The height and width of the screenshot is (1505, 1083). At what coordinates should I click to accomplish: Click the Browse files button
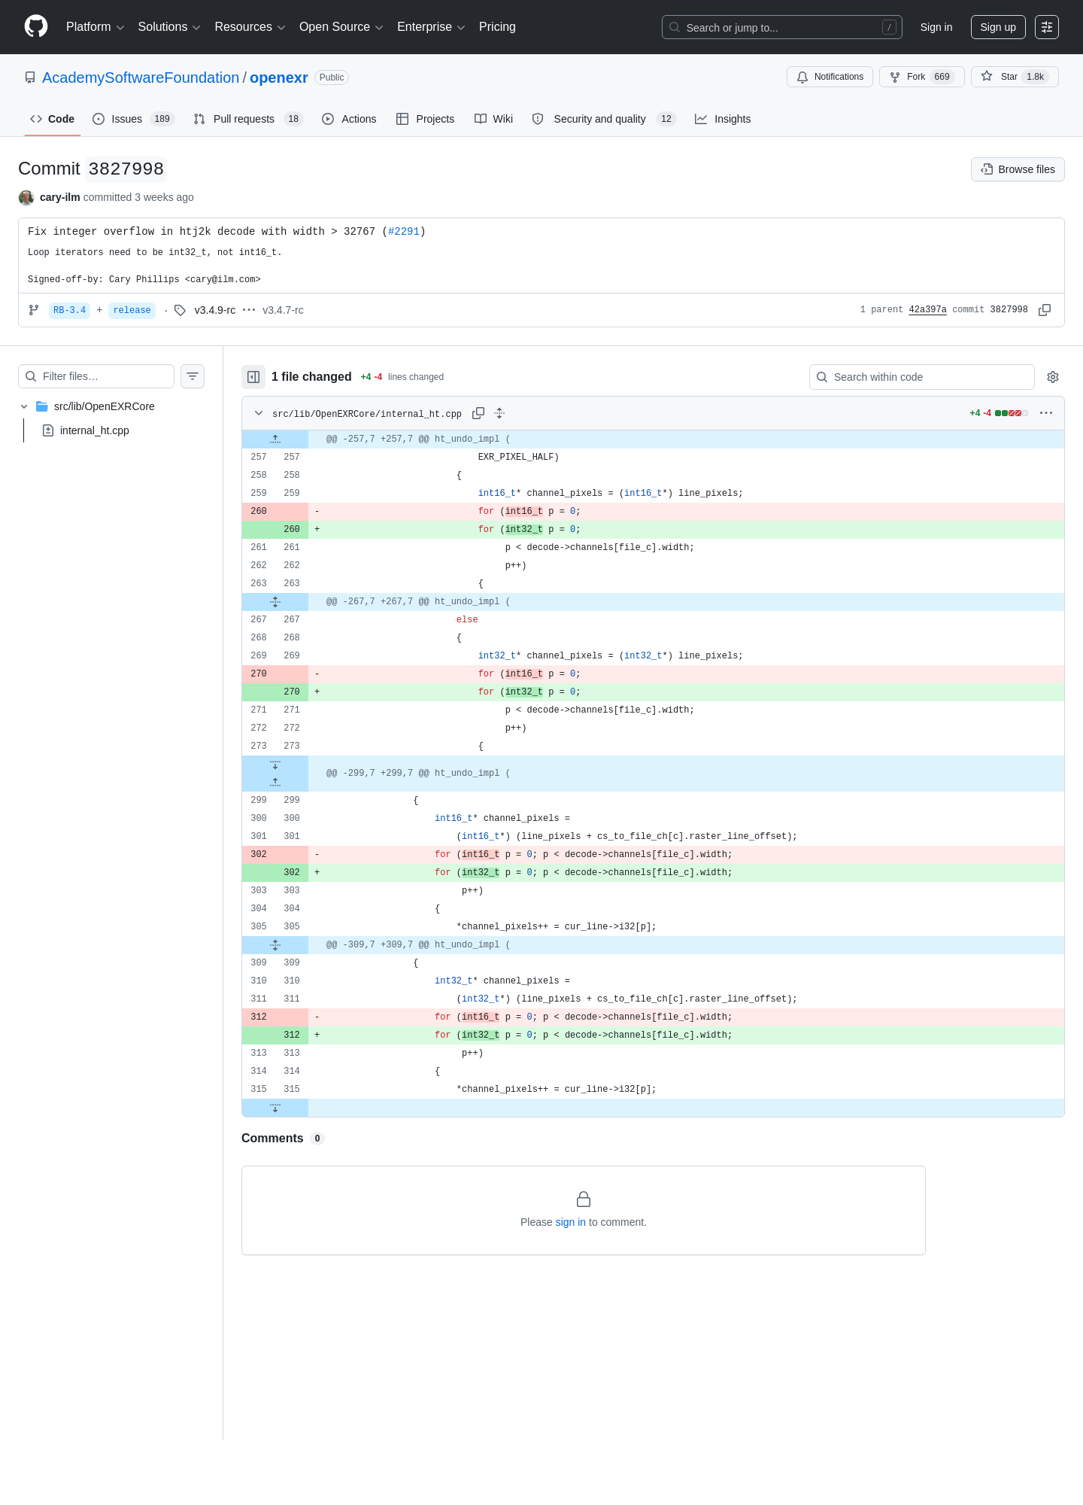click(1018, 169)
